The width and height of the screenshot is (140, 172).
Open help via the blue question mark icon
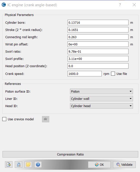pos(38,165)
